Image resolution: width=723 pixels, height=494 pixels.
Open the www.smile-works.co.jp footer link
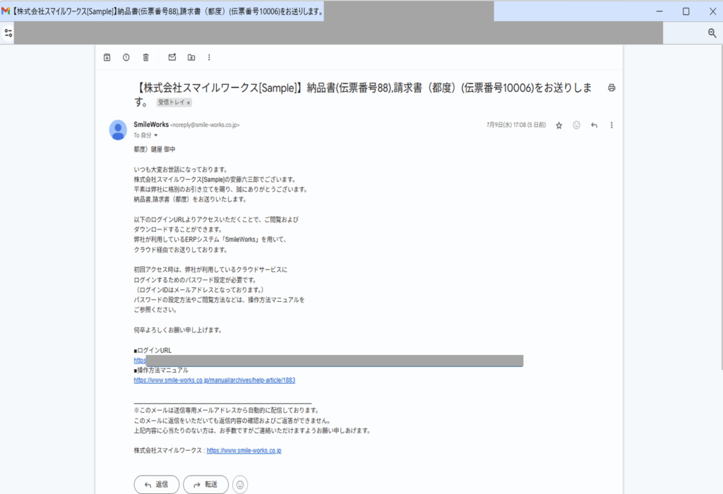pyautogui.click(x=244, y=451)
